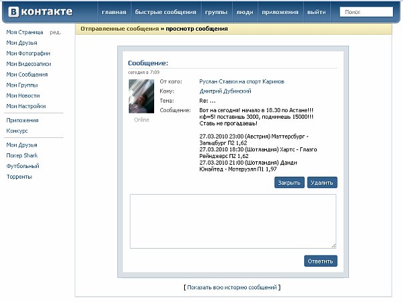Open Мои Фотографии in sidebar
This screenshot has height=302, width=403.
[28, 53]
